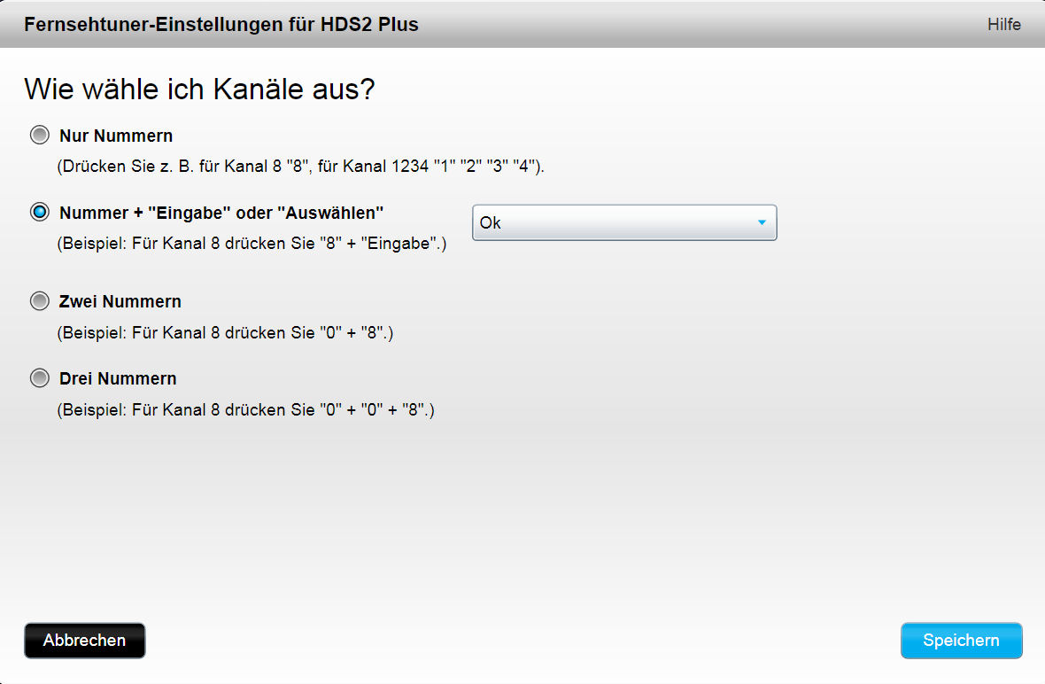Image resolution: width=1045 pixels, height=684 pixels.
Task: Click the "Wie wähle ich Kanäle aus?" heading
Action: tap(200, 89)
